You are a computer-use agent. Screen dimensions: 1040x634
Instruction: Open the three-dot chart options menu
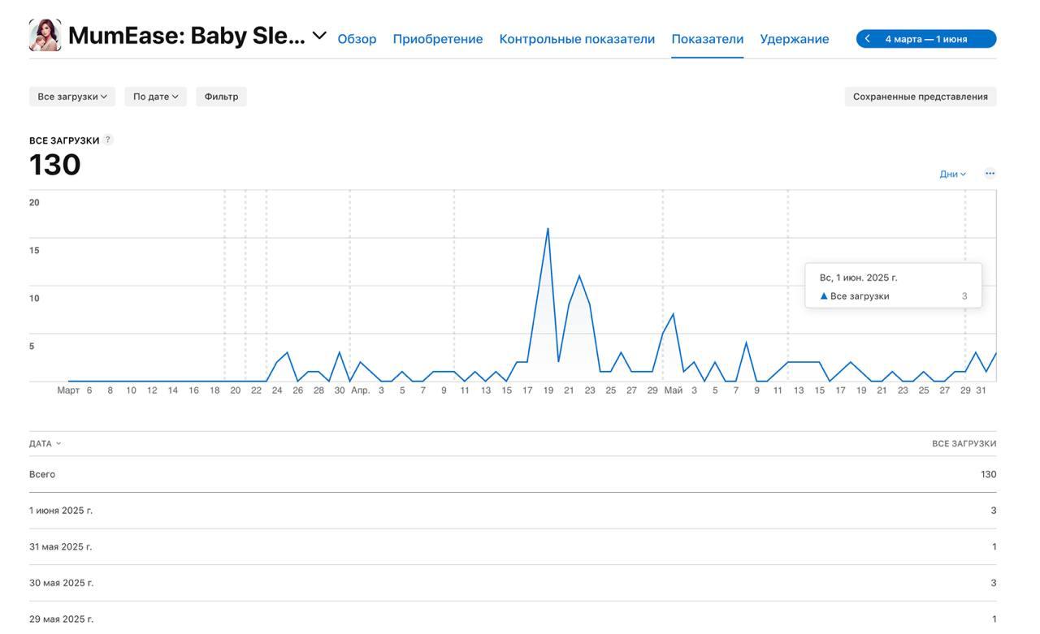click(990, 174)
